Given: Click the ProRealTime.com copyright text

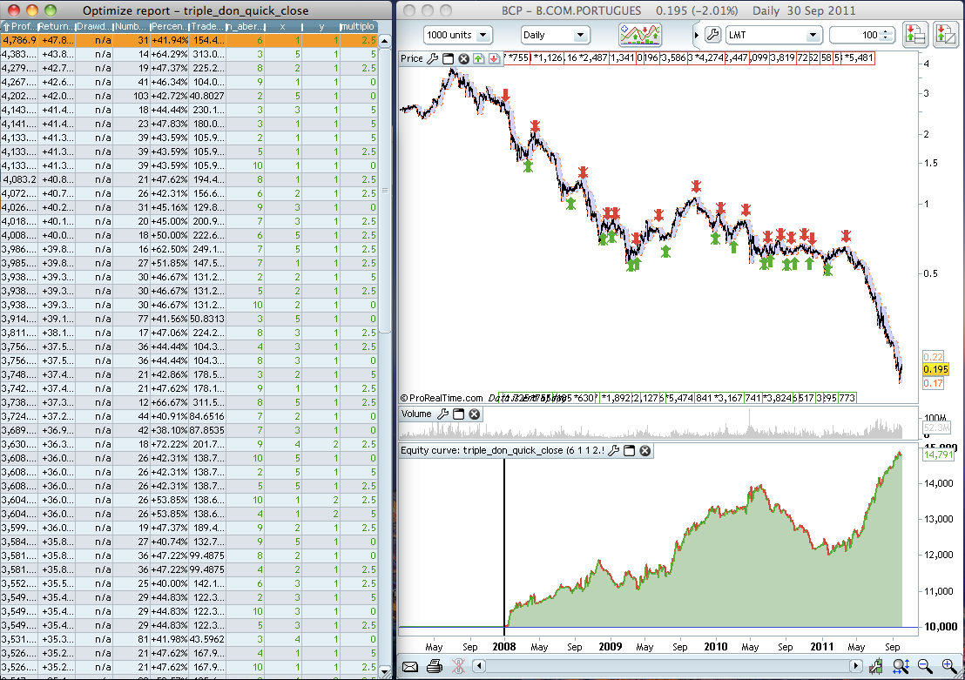Looking at the screenshot, I should pyautogui.click(x=442, y=398).
